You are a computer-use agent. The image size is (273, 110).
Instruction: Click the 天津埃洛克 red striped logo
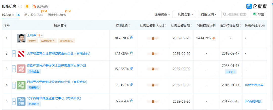(21, 54)
